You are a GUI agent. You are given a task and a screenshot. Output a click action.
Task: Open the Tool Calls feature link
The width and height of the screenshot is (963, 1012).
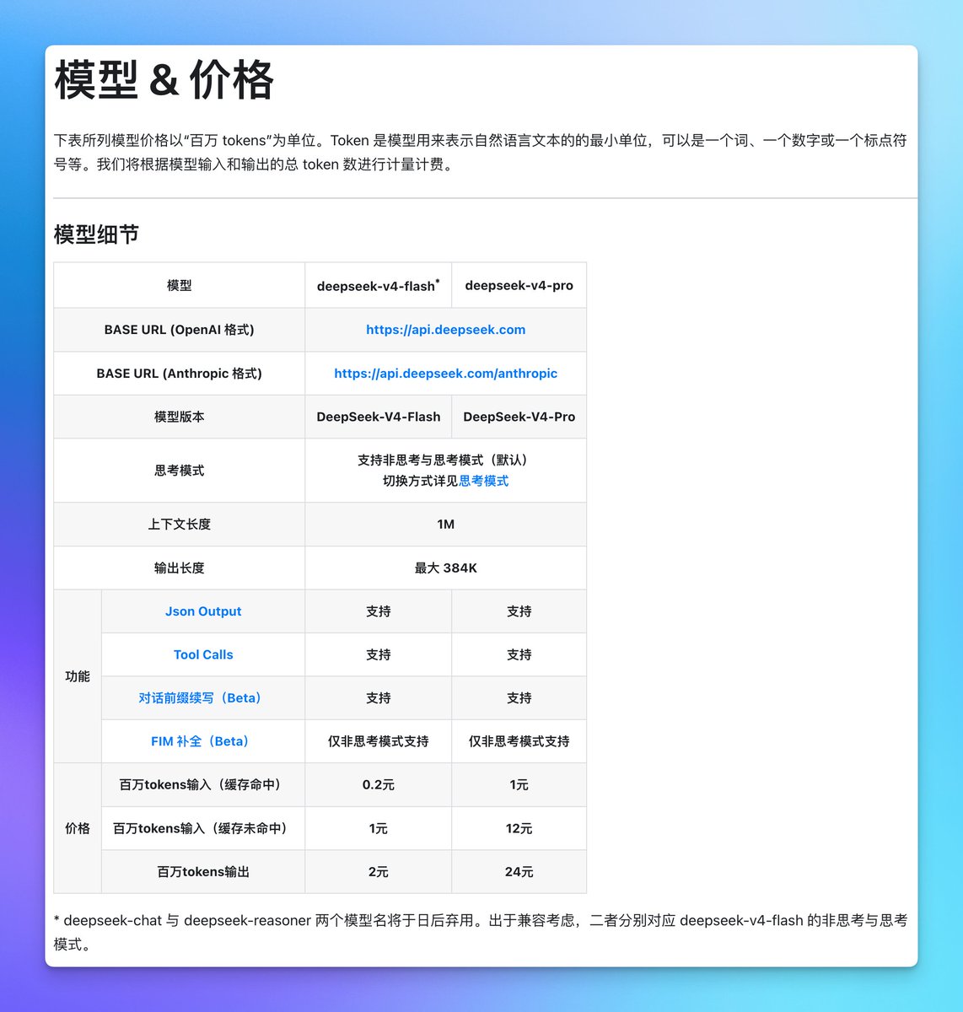tap(203, 654)
